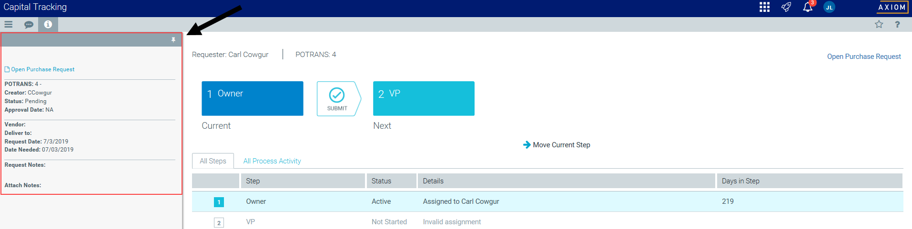Open the JL user profile avatar

tap(829, 7)
